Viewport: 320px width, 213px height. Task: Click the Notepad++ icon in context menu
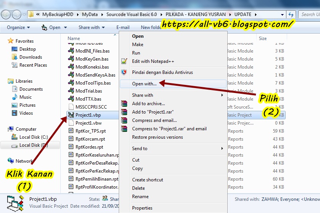[x=124, y=61]
